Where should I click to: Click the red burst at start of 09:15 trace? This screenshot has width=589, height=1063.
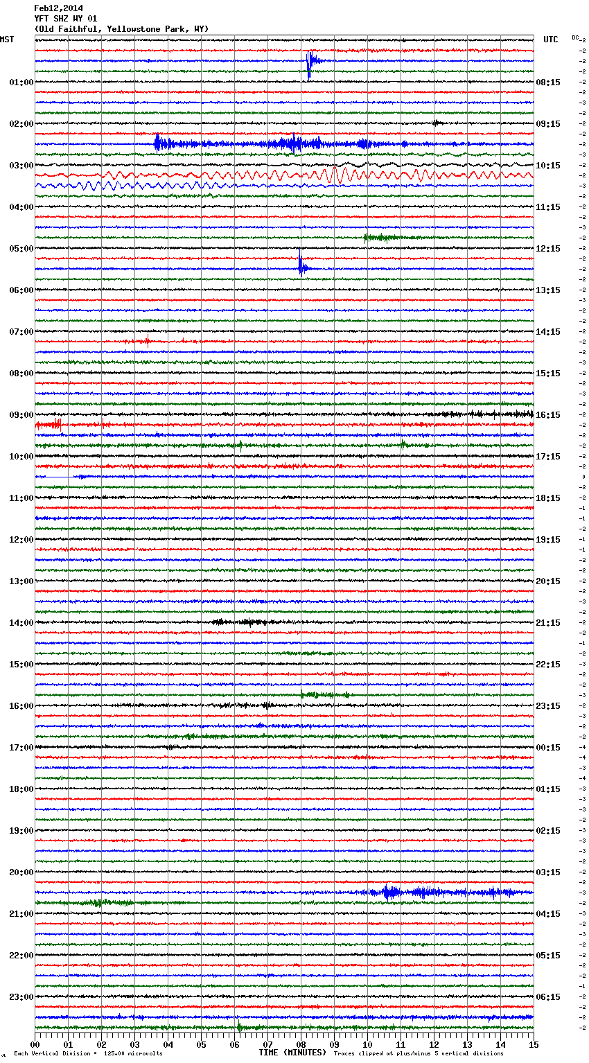pos(49,423)
